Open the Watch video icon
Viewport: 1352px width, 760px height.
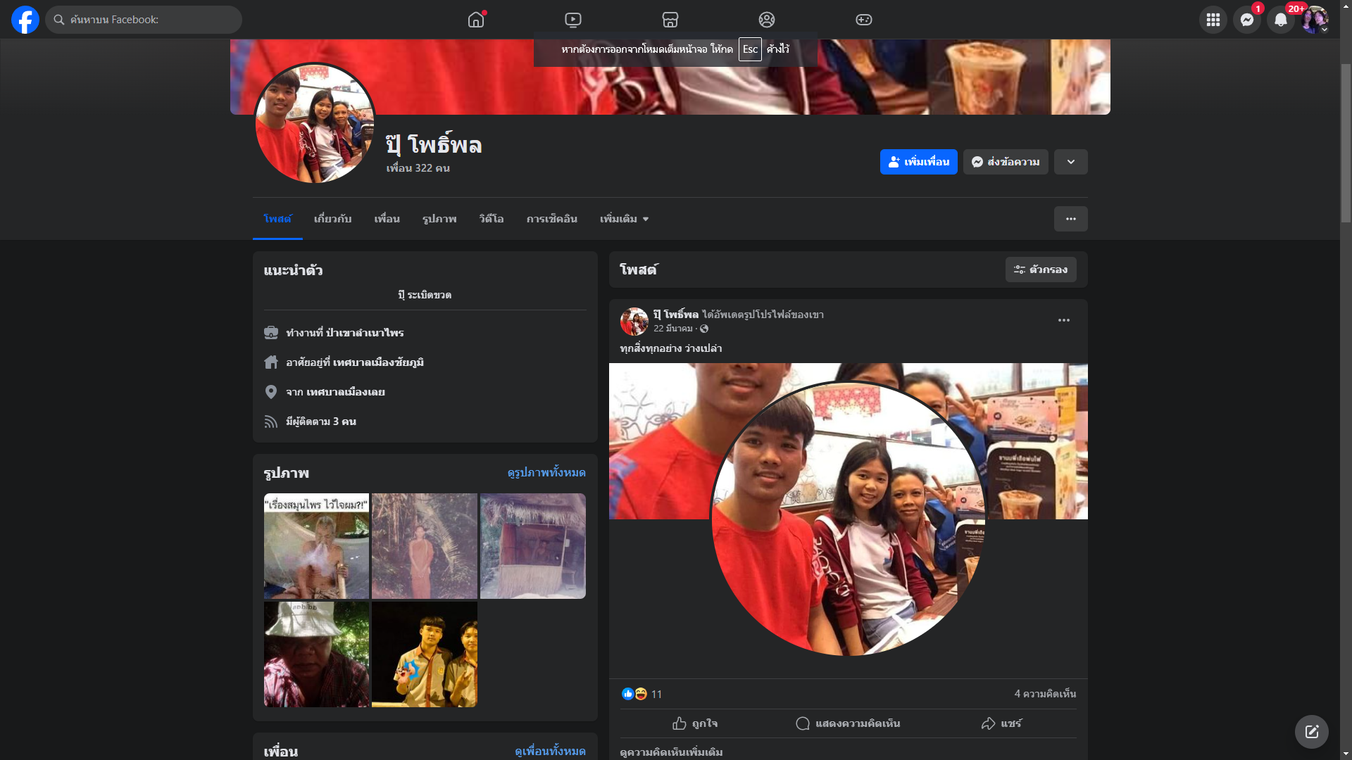click(x=573, y=20)
